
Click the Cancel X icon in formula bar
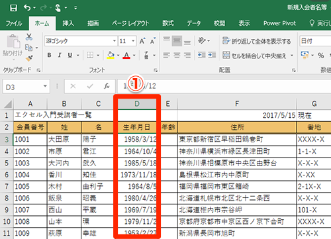[x=73, y=86]
